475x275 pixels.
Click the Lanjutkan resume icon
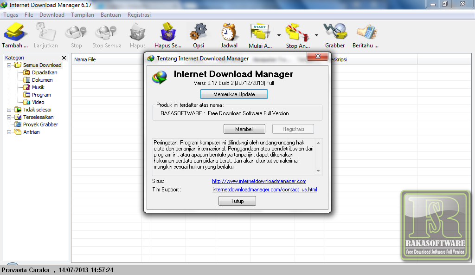tap(46, 32)
